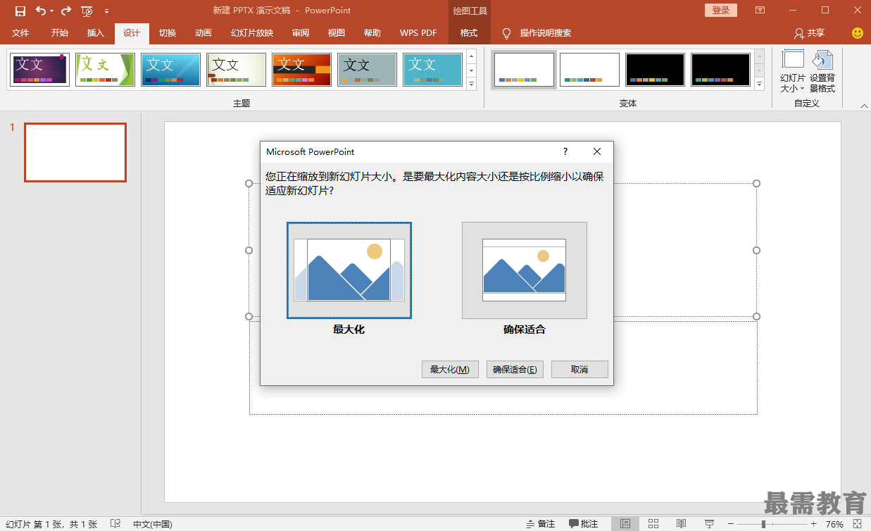
Task: Click the smiley feedback icon
Action: pos(857,33)
